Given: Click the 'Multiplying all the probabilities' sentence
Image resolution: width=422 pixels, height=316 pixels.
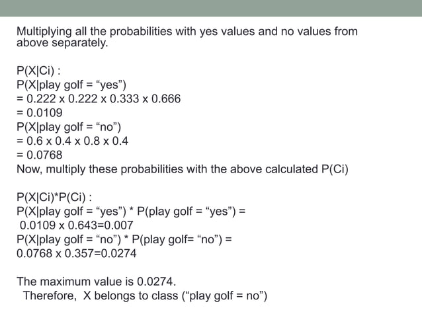Looking at the screenshot, I should (x=187, y=37).
